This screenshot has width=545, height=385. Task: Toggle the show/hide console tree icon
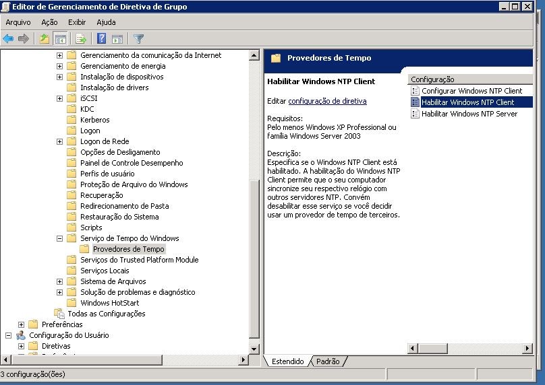60,38
